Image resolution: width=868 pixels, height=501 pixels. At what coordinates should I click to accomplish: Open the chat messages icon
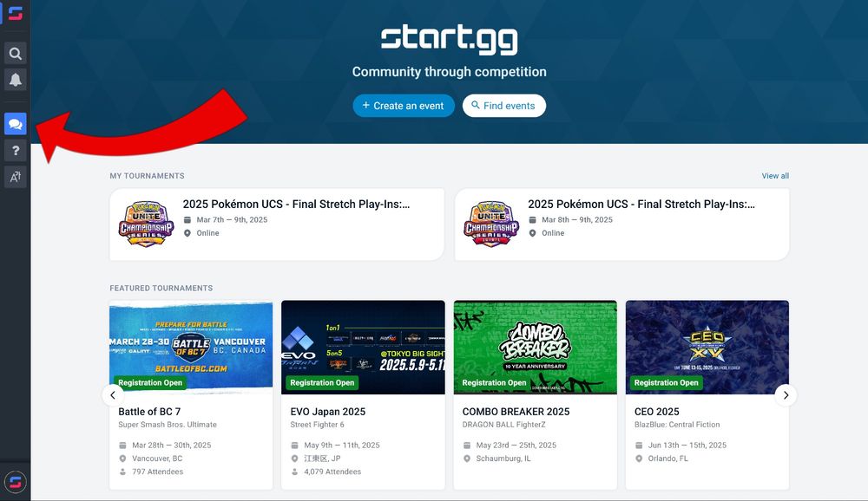click(16, 124)
